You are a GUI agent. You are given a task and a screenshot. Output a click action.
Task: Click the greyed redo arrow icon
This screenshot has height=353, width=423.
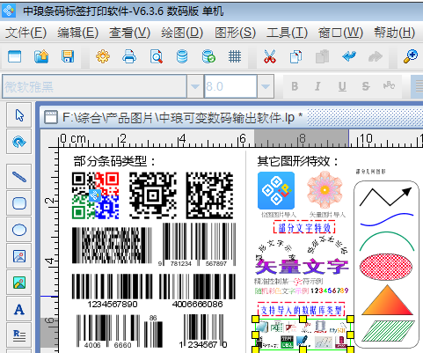376,56
